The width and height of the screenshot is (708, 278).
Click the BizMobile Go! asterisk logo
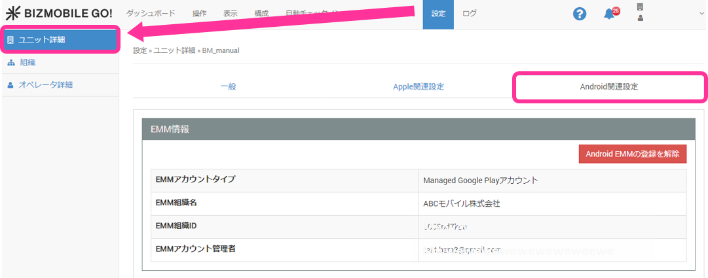click(13, 13)
